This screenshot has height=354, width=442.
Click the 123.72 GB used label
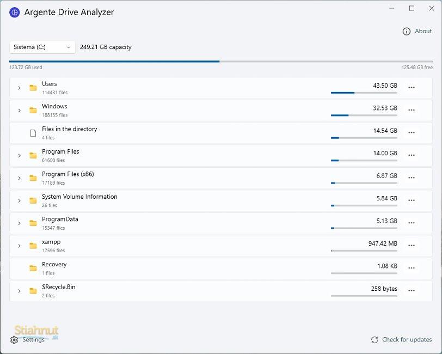[x=26, y=68]
